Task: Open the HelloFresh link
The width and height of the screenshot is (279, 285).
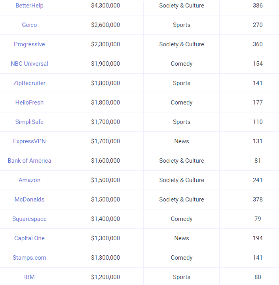Action: click(29, 103)
